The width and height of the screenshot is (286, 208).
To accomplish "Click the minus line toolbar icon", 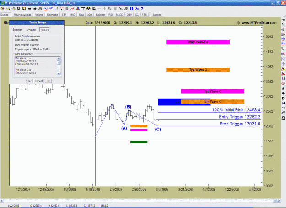I will [99, 9].
